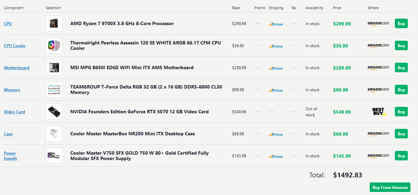Click the Cooler Master V750 PSU thumbnail
Viewport: 418px width, 195px height.
[54, 156]
